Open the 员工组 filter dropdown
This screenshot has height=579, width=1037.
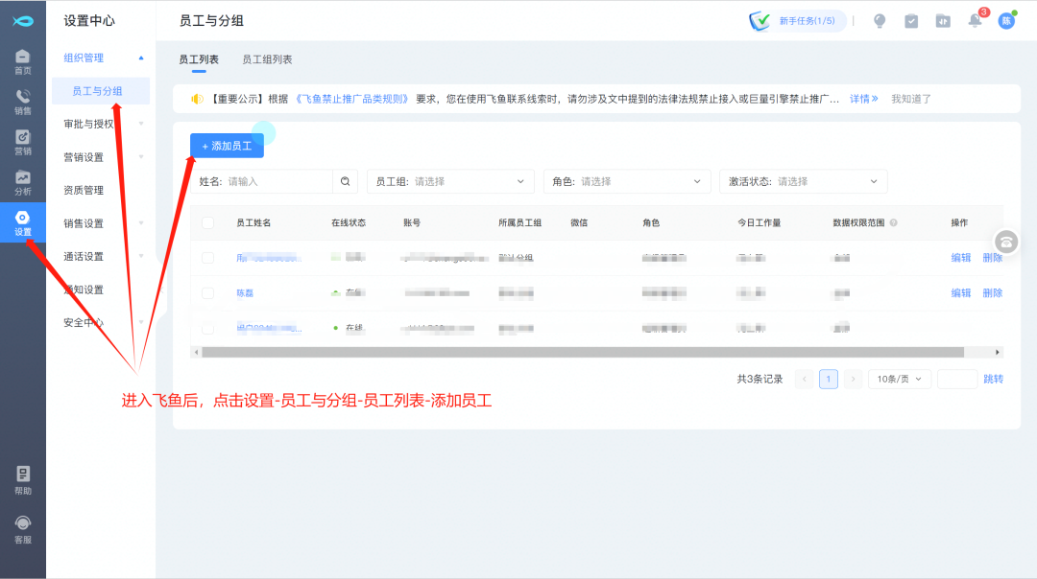pyautogui.click(x=450, y=181)
